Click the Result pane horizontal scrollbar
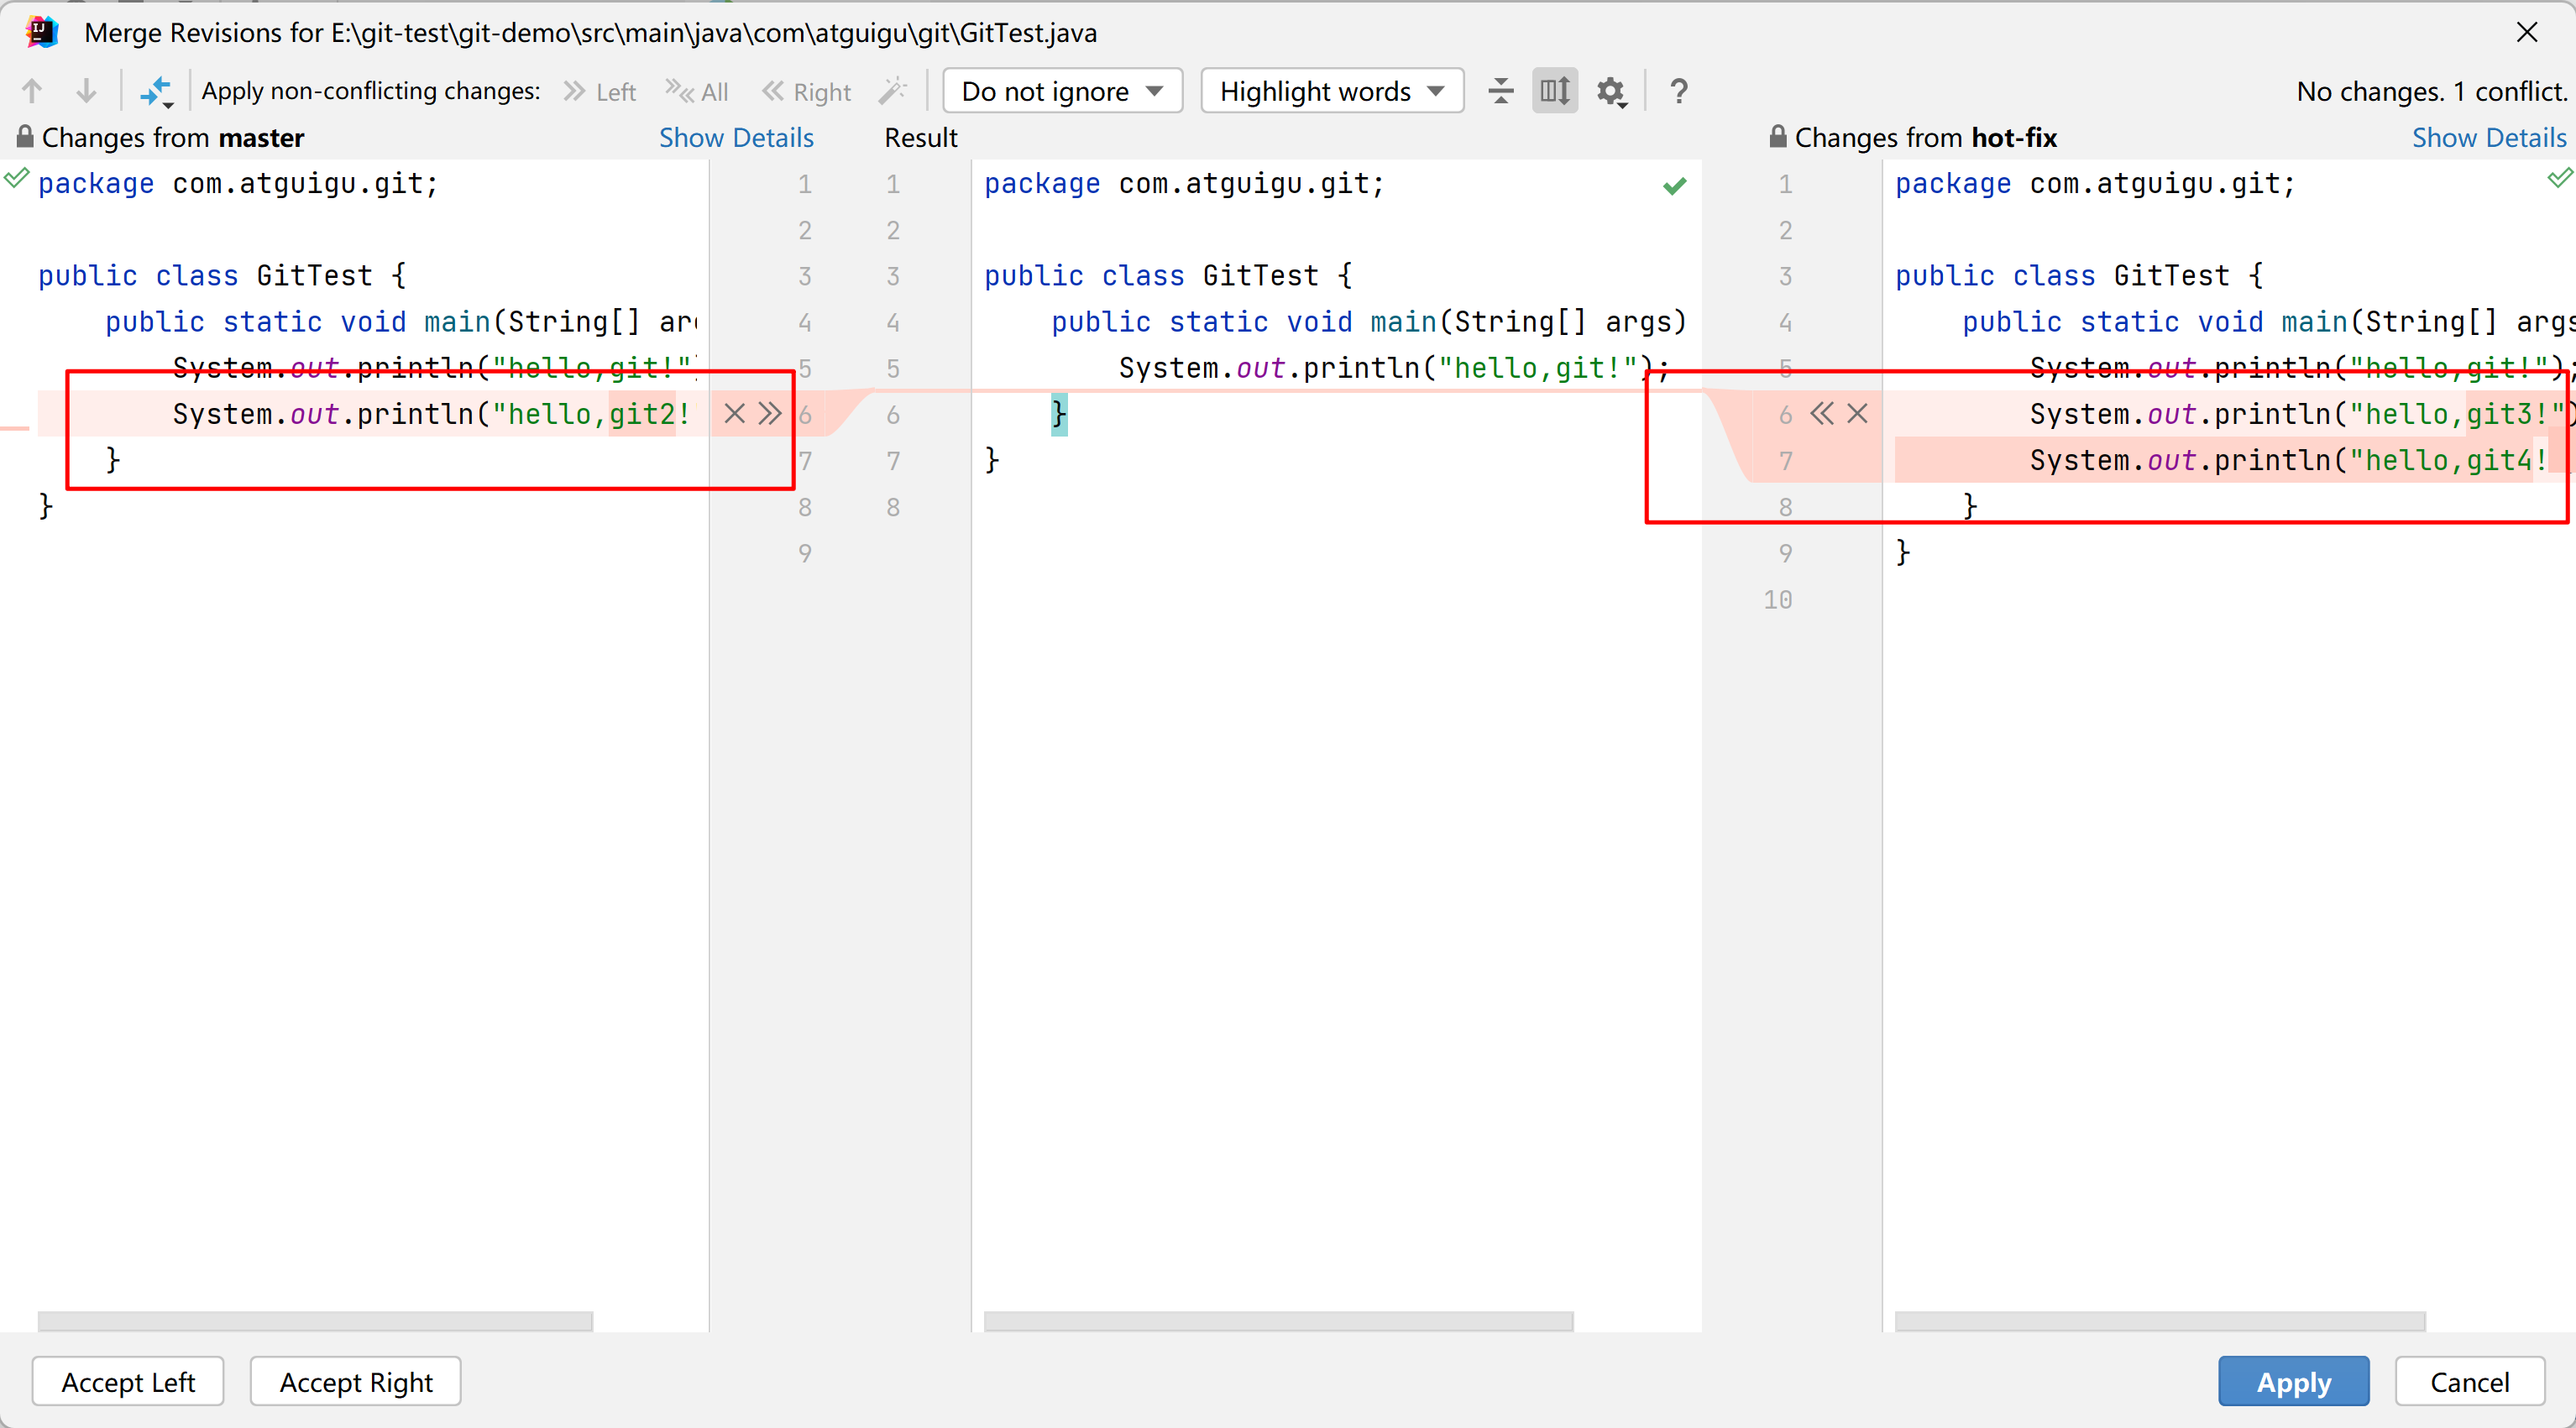 1277,1320
